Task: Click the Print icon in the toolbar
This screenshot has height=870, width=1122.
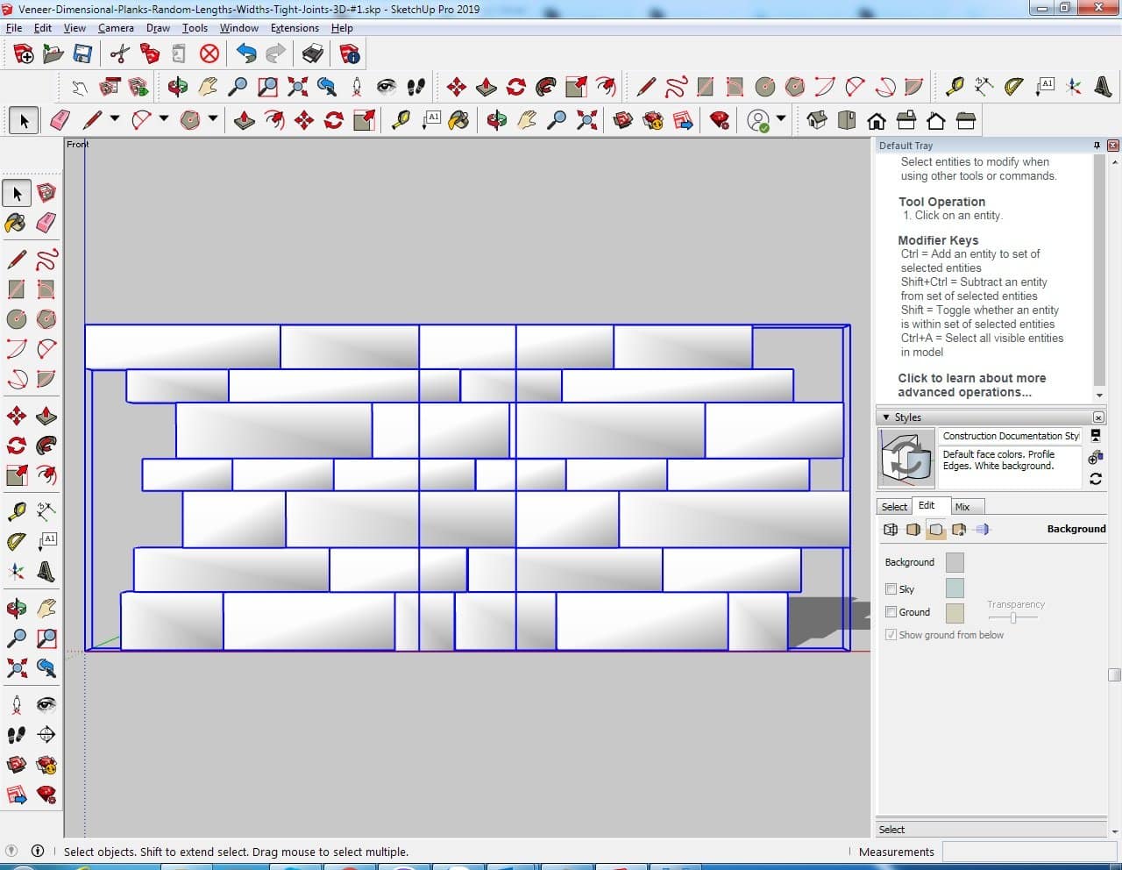Action: (x=313, y=54)
